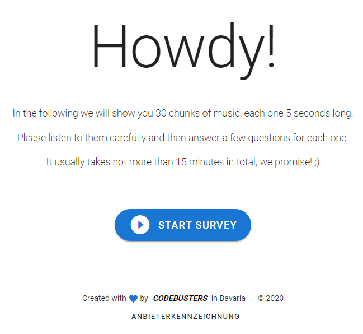Start the survey via START SURVEY label
Screen dimensions: 363x334
[197, 225]
